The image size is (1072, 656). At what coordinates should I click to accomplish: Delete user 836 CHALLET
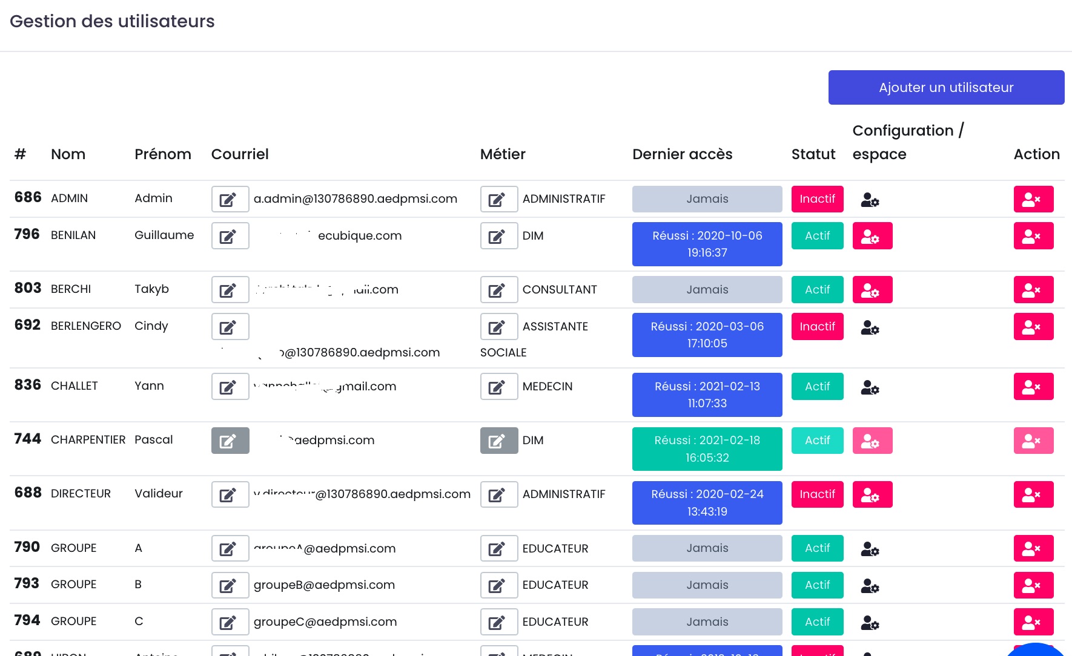pyautogui.click(x=1033, y=387)
